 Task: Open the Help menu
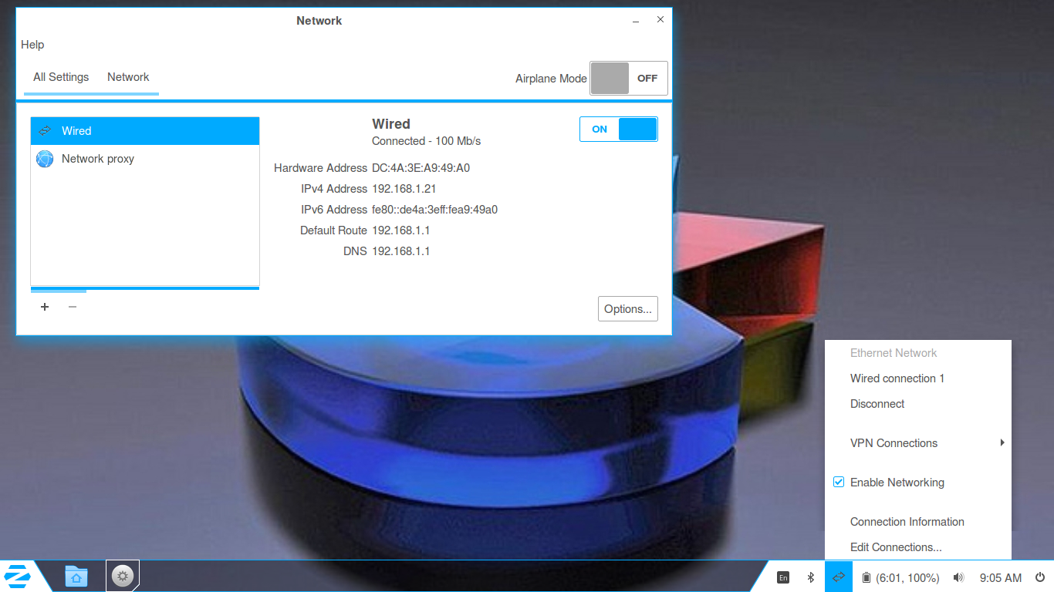(x=32, y=45)
